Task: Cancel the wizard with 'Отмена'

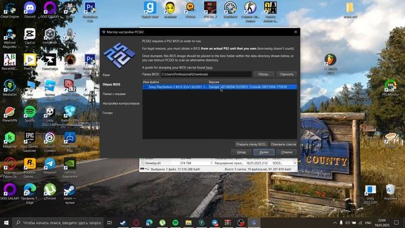Action: tap(287, 152)
